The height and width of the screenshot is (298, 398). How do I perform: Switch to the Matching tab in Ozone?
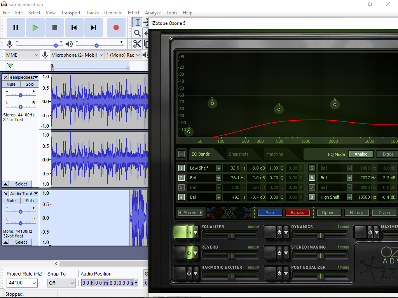(275, 154)
